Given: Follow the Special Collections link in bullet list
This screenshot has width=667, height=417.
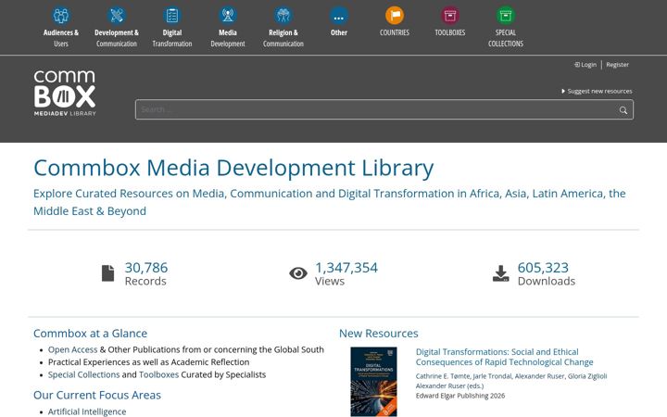Looking at the screenshot, I should point(83,375).
